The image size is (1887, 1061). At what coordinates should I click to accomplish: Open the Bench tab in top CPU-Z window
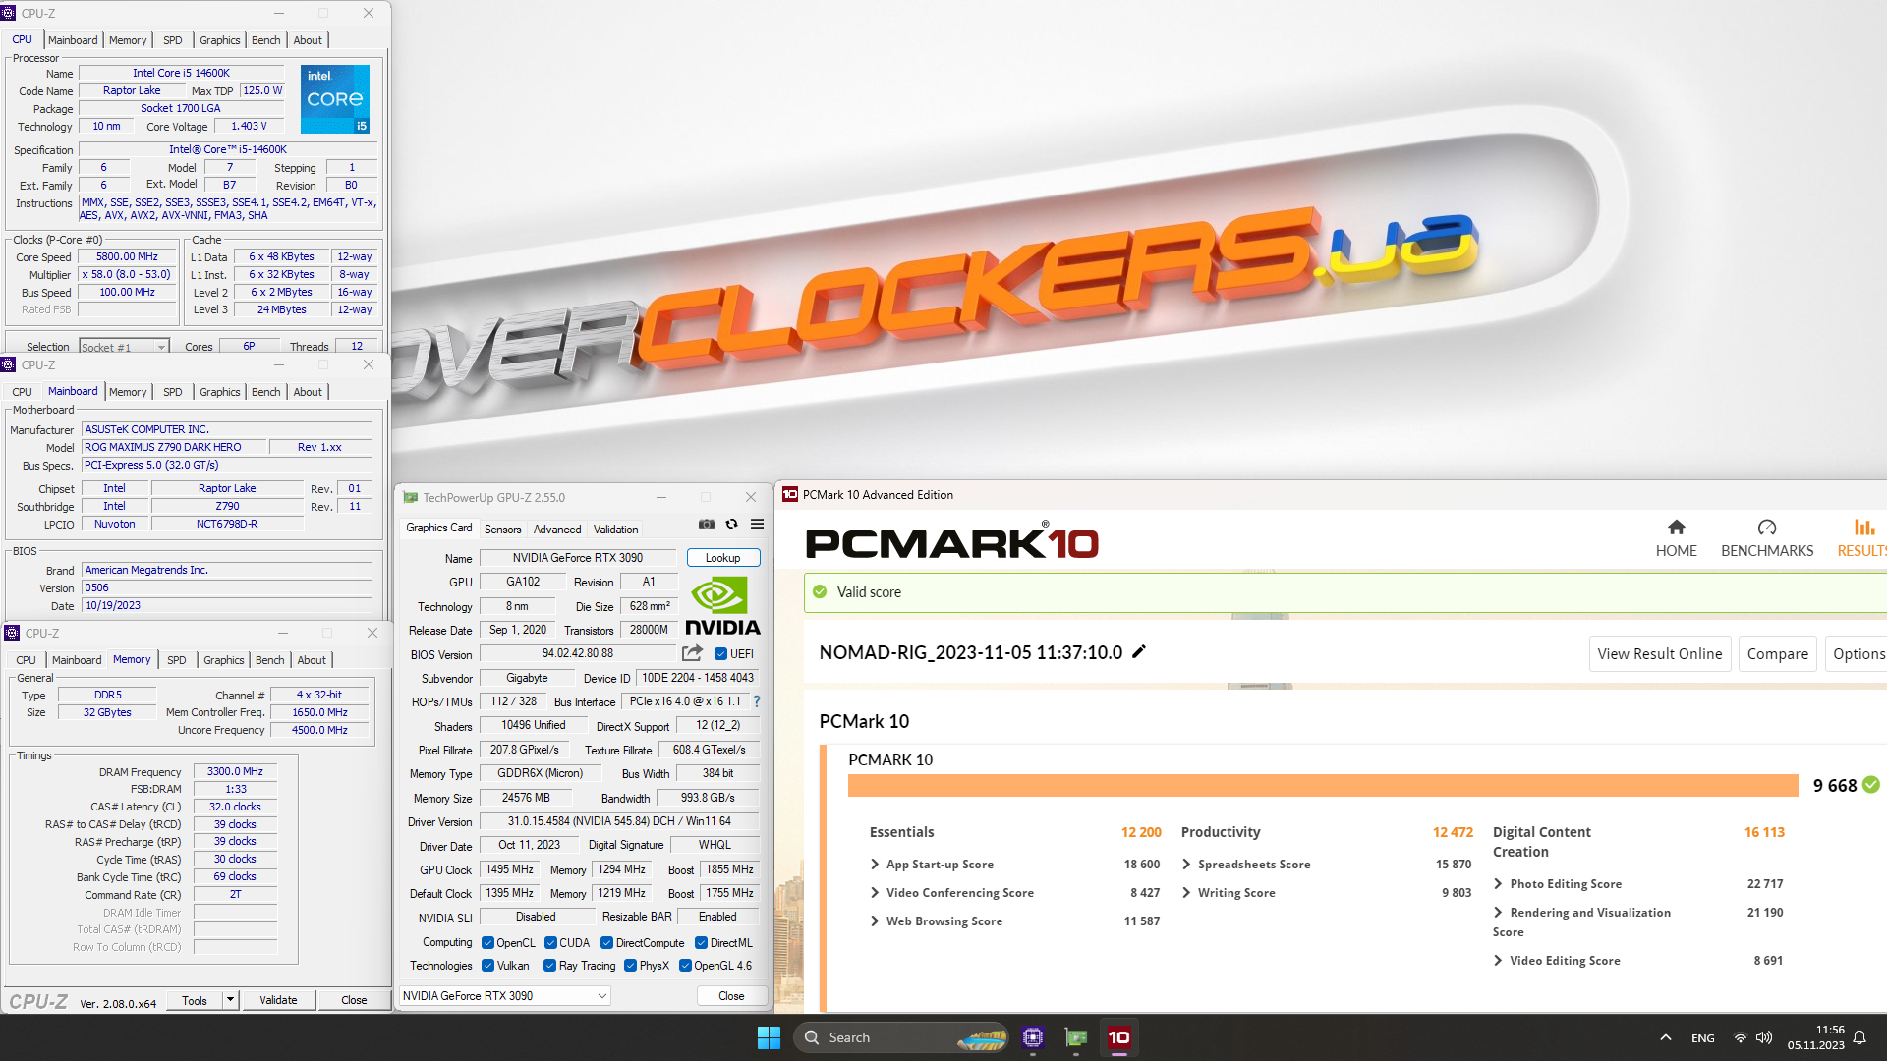265,40
